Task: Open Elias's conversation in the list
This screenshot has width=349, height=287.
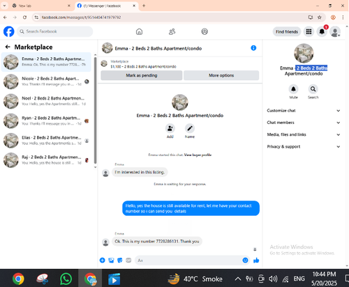Action: 46,141
